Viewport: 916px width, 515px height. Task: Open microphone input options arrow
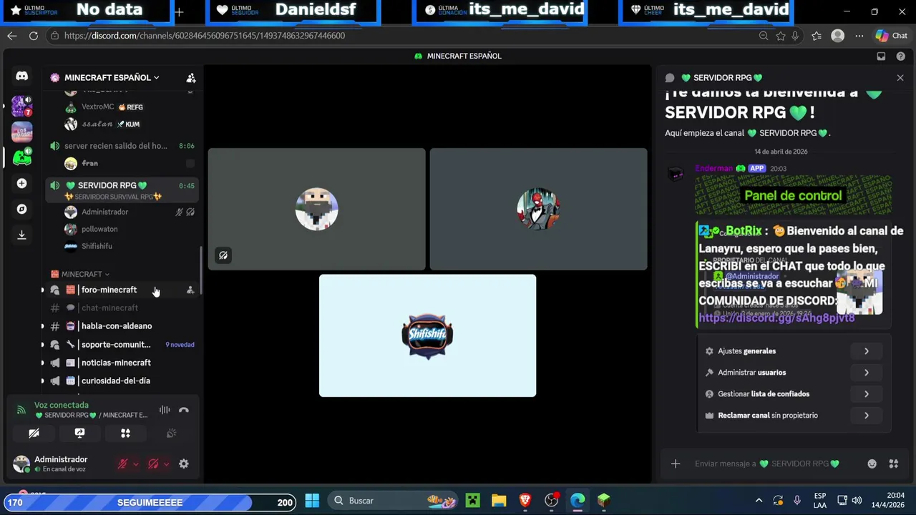[135, 464]
